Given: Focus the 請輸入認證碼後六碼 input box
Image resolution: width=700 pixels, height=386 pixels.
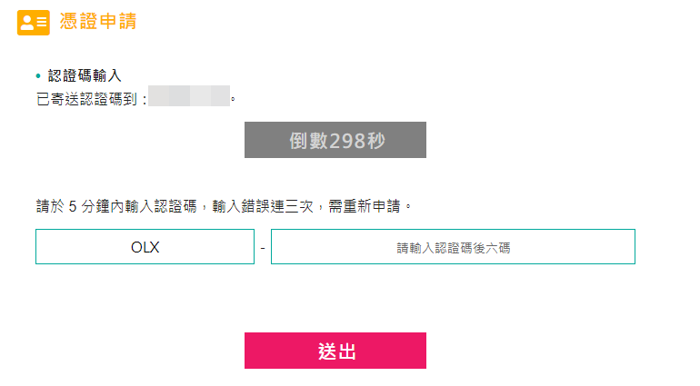Looking at the screenshot, I should (453, 247).
